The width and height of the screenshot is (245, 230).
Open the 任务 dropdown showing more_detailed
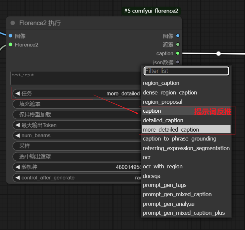(x=77, y=93)
